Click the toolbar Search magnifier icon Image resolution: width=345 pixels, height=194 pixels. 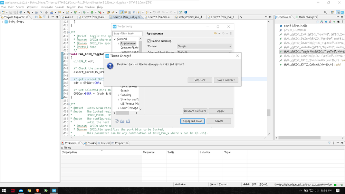(325, 12)
